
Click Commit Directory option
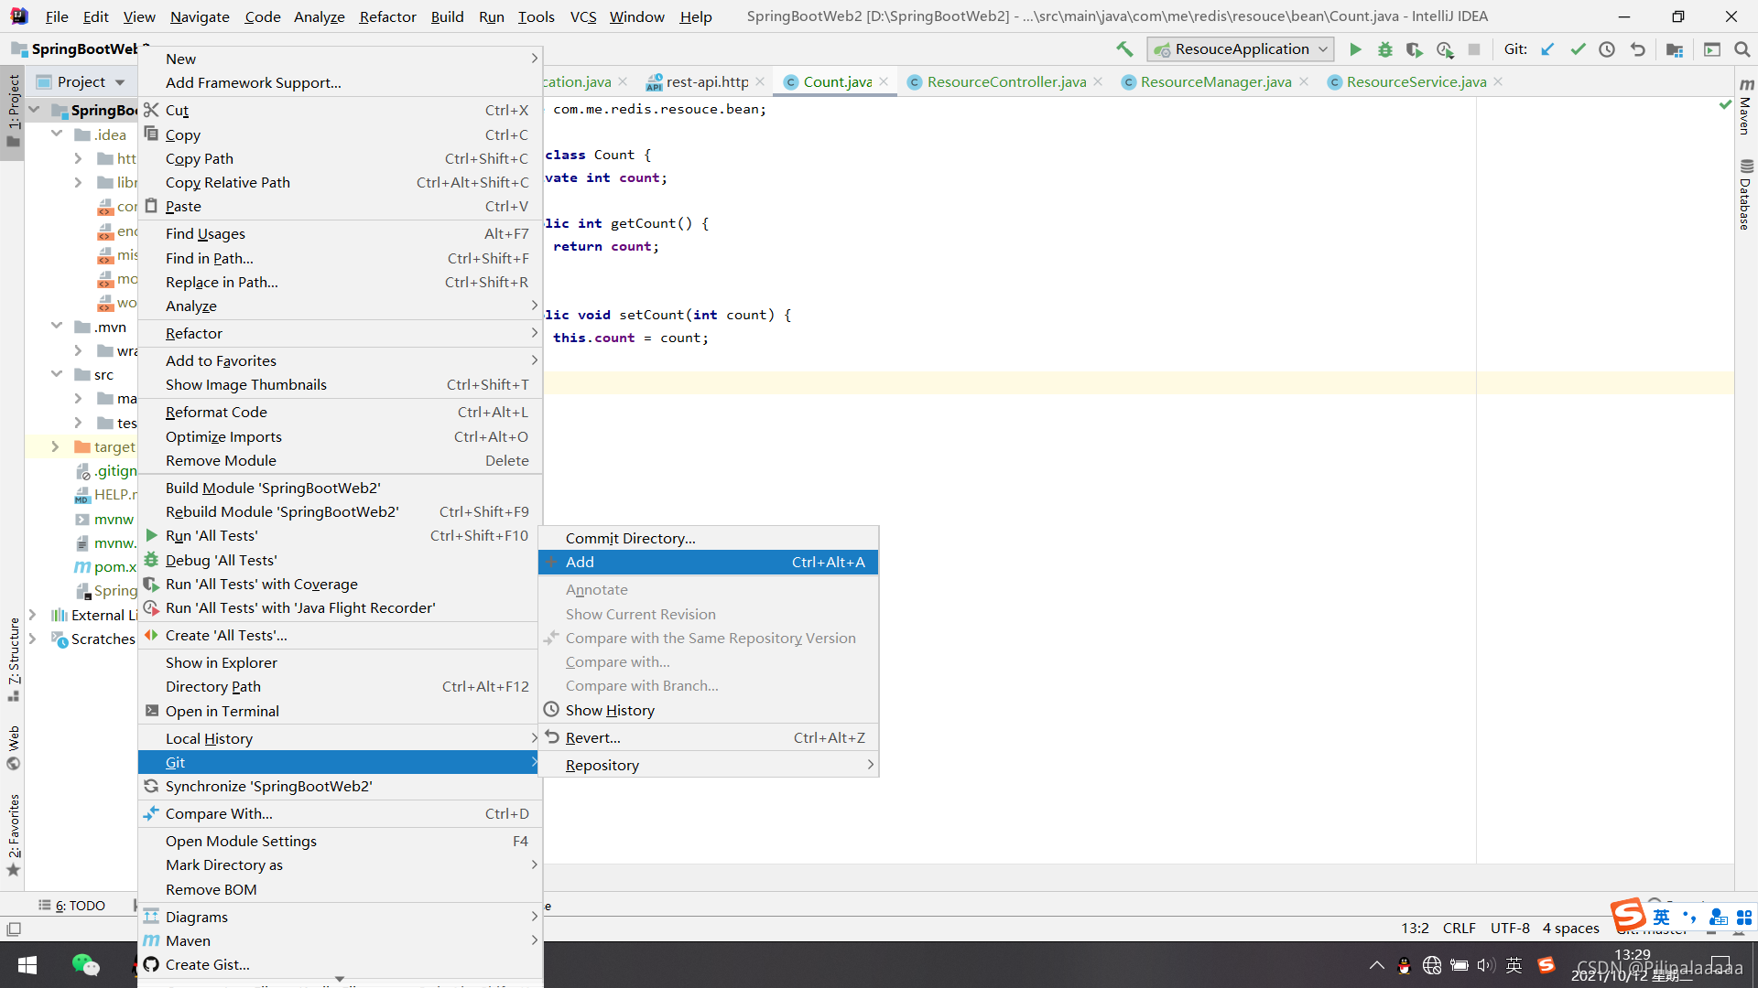(x=630, y=538)
